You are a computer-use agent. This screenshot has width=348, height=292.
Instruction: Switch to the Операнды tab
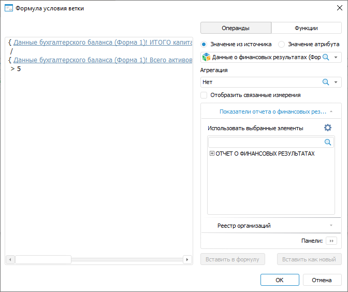[x=236, y=28]
